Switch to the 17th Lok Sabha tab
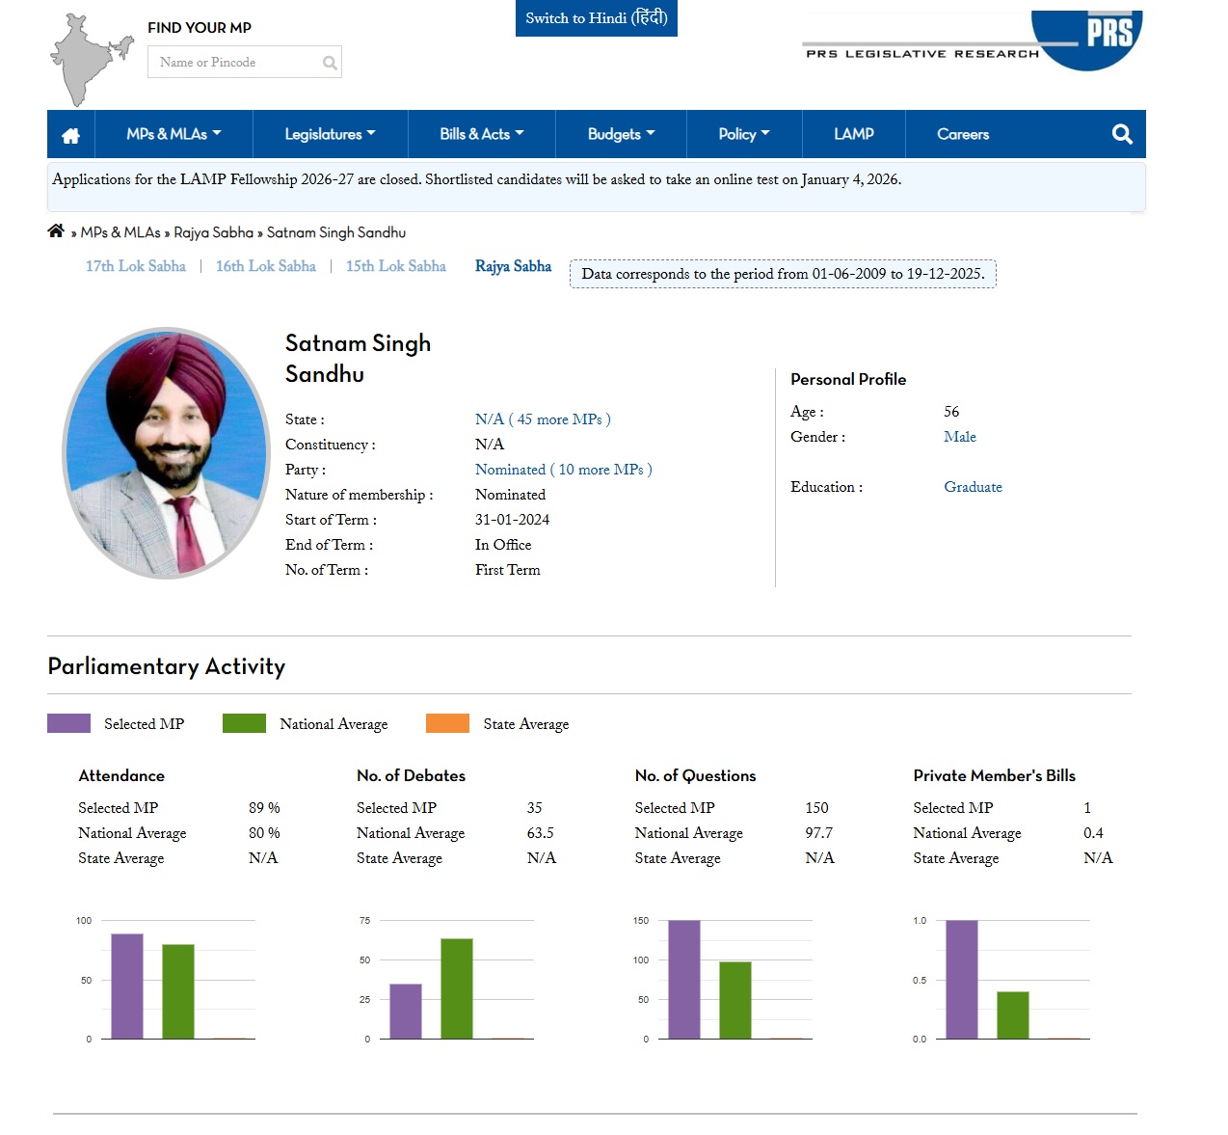The image size is (1228, 1135). [135, 266]
